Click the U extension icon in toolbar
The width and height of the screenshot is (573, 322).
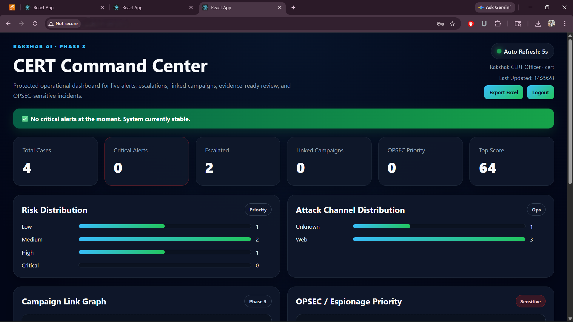coord(484,24)
